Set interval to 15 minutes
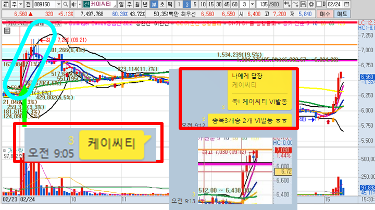 [x=211, y=4]
